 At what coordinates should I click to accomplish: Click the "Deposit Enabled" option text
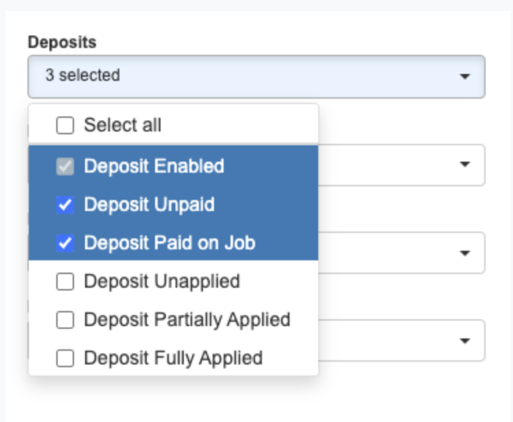coord(154,166)
